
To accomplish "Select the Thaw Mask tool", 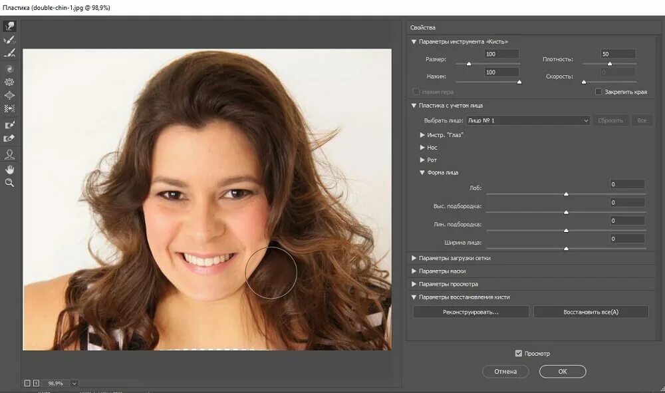I will [9, 138].
